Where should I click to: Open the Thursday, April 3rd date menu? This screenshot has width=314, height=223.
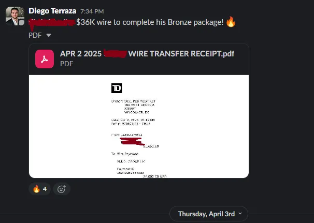(209, 214)
